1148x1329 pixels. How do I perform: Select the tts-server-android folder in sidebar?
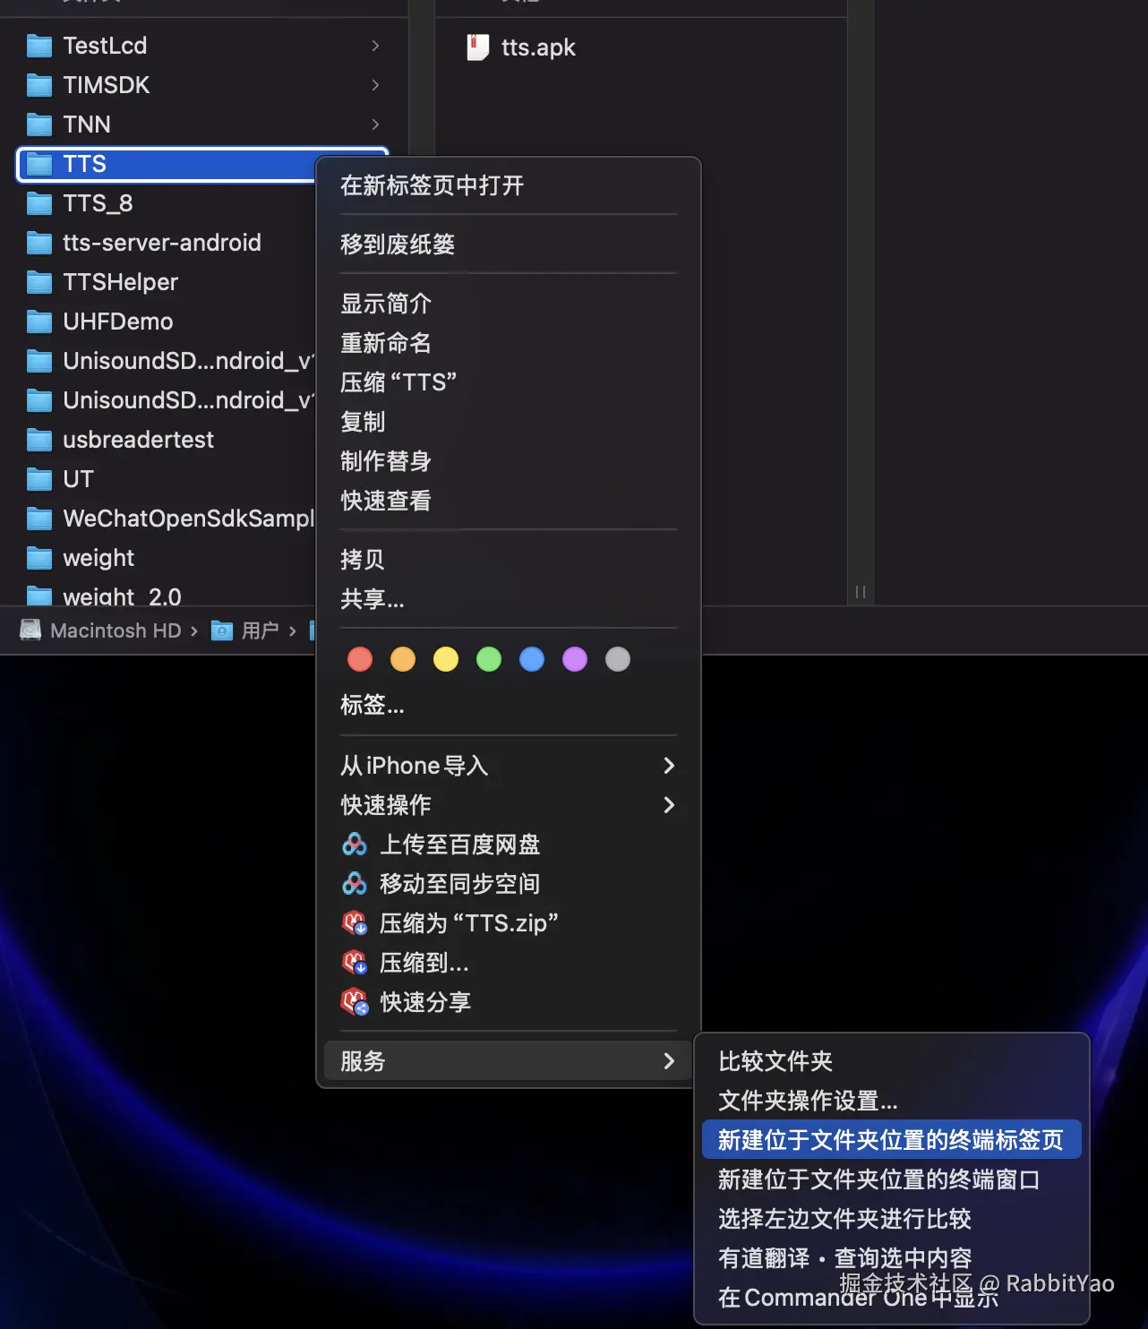pyautogui.click(x=162, y=243)
